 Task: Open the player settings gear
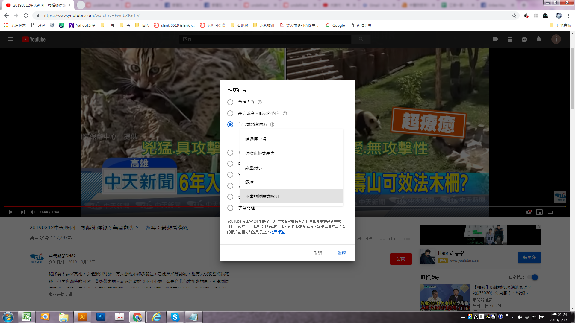pos(529,212)
